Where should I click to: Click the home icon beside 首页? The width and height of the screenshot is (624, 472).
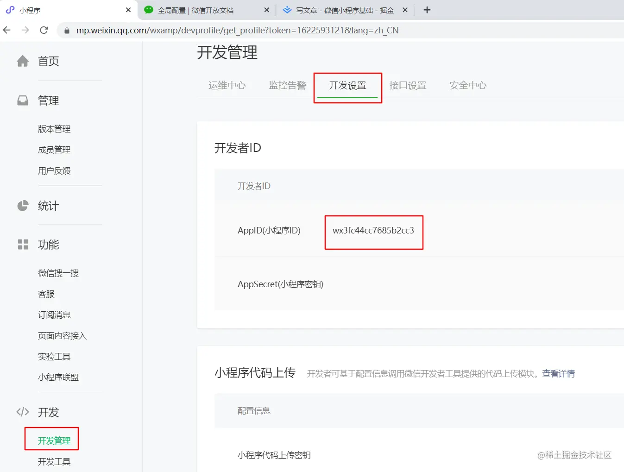click(x=23, y=61)
